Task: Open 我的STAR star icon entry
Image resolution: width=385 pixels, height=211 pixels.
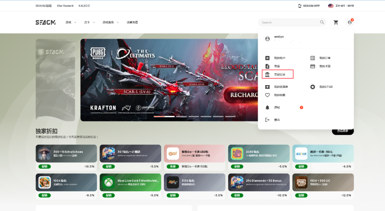Action: tap(313, 87)
